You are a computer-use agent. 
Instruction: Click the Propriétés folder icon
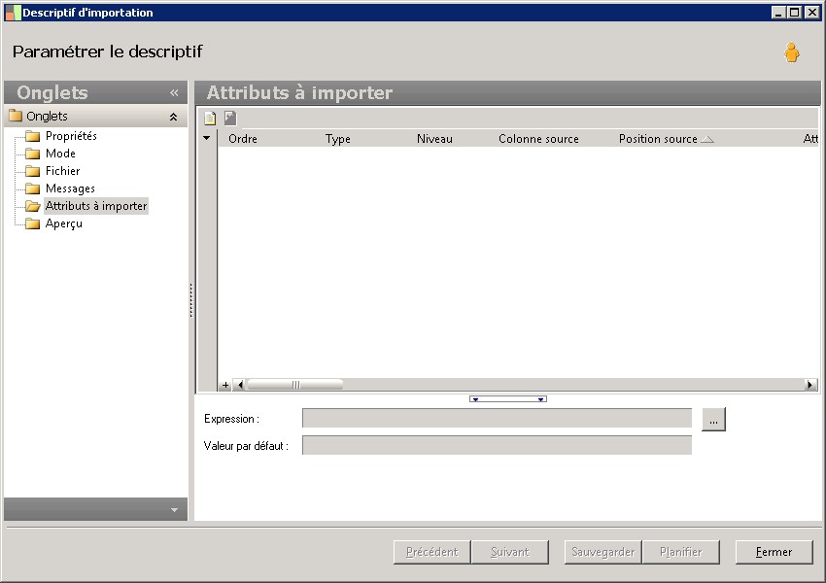point(33,136)
